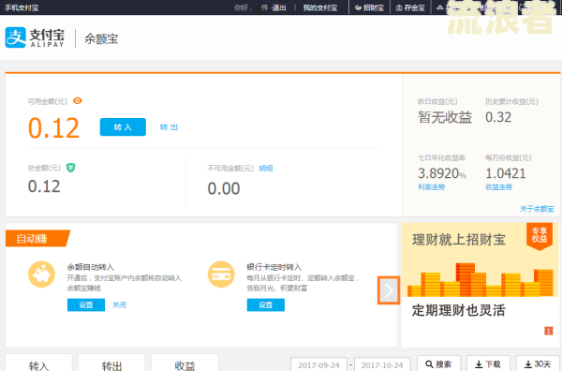Click the end date field 2017-10-24

[x=382, y=364]
